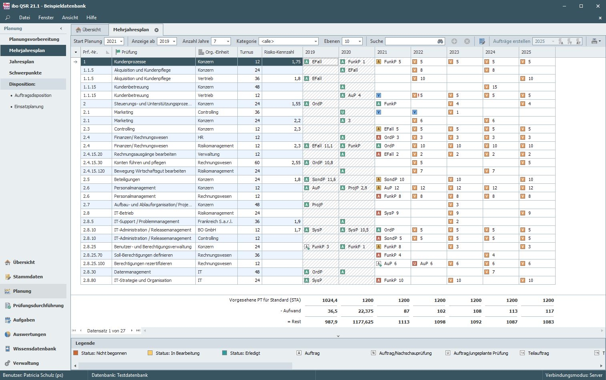This screenshot has width=606, height=380.
Task: Collapse the legend panel chevron
Action: (338, 336)
